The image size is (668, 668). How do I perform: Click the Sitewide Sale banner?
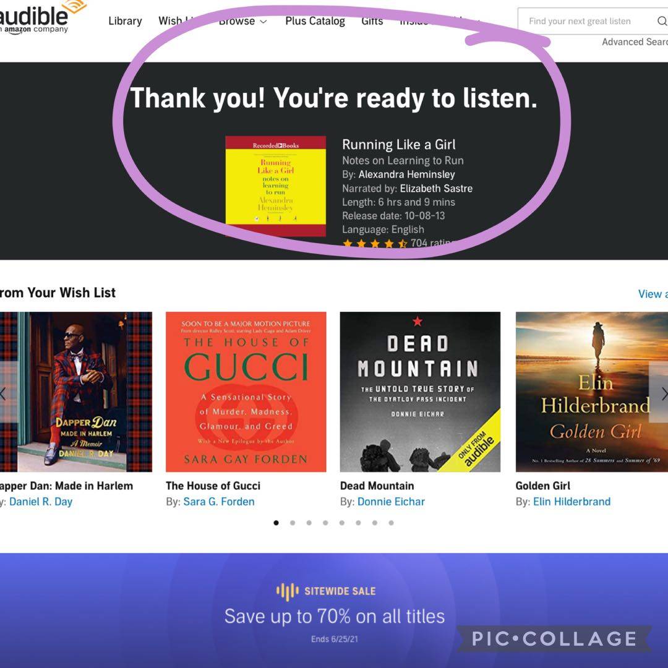point(334,610)
